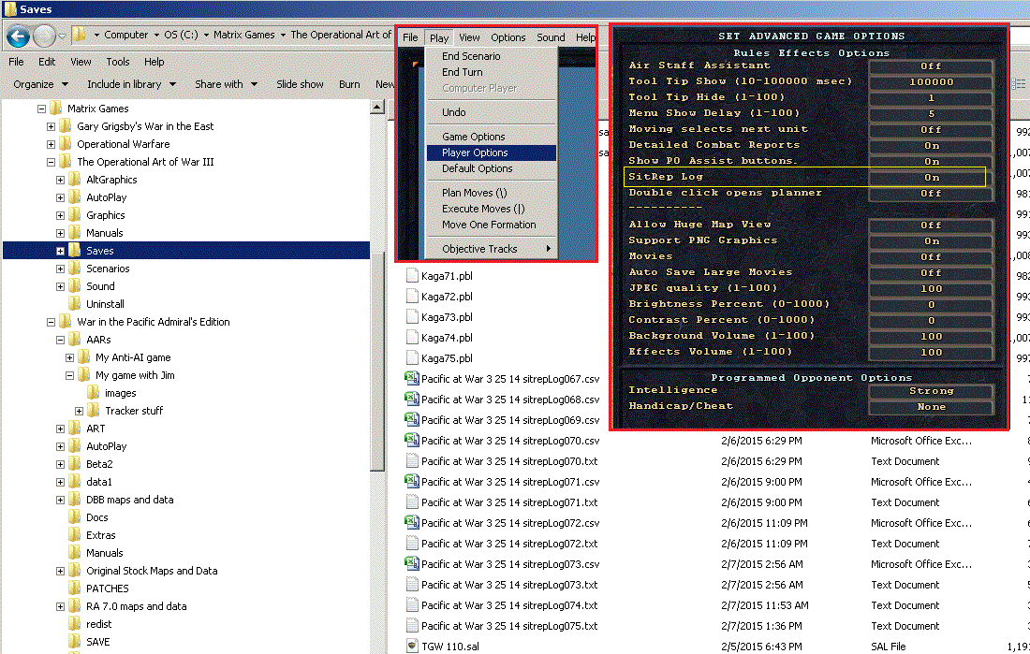The height and width of the screenshot is (654, 1030).
Task: Click the file icon of Kaga72.pbl
Action: (x=412, y=297)
